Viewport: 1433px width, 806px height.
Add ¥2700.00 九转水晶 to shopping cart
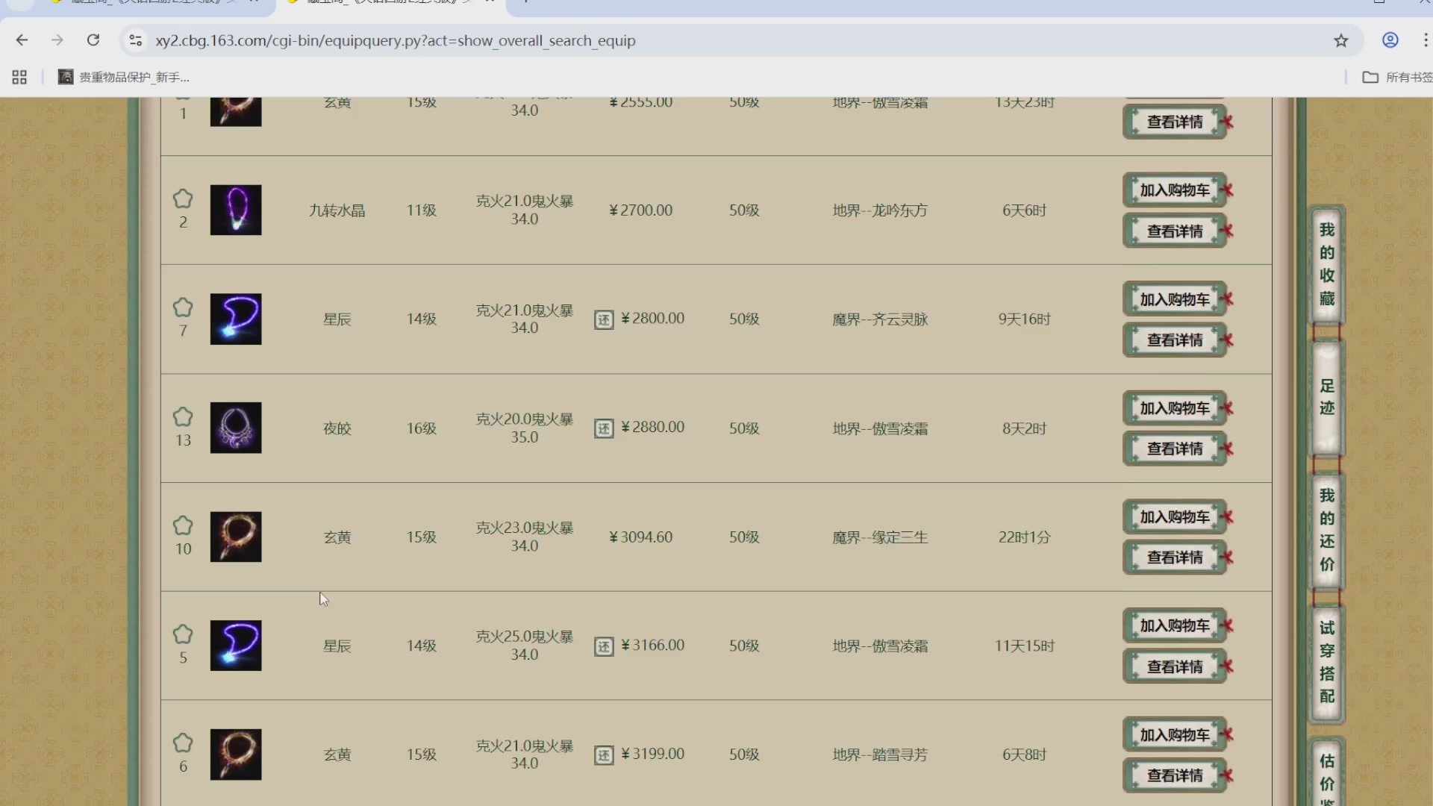[x=1174, y=190]
